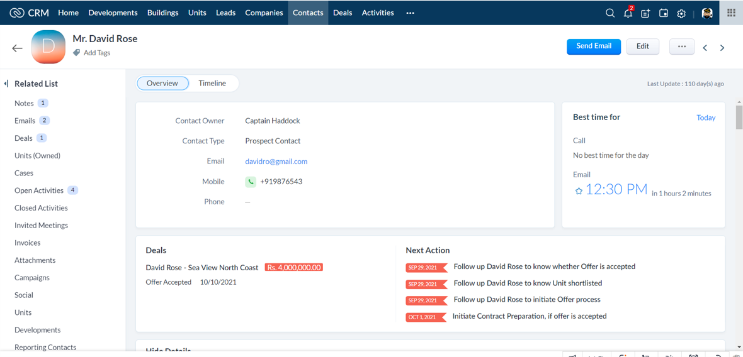Open the apps grid launcher

tap(731, 13)
